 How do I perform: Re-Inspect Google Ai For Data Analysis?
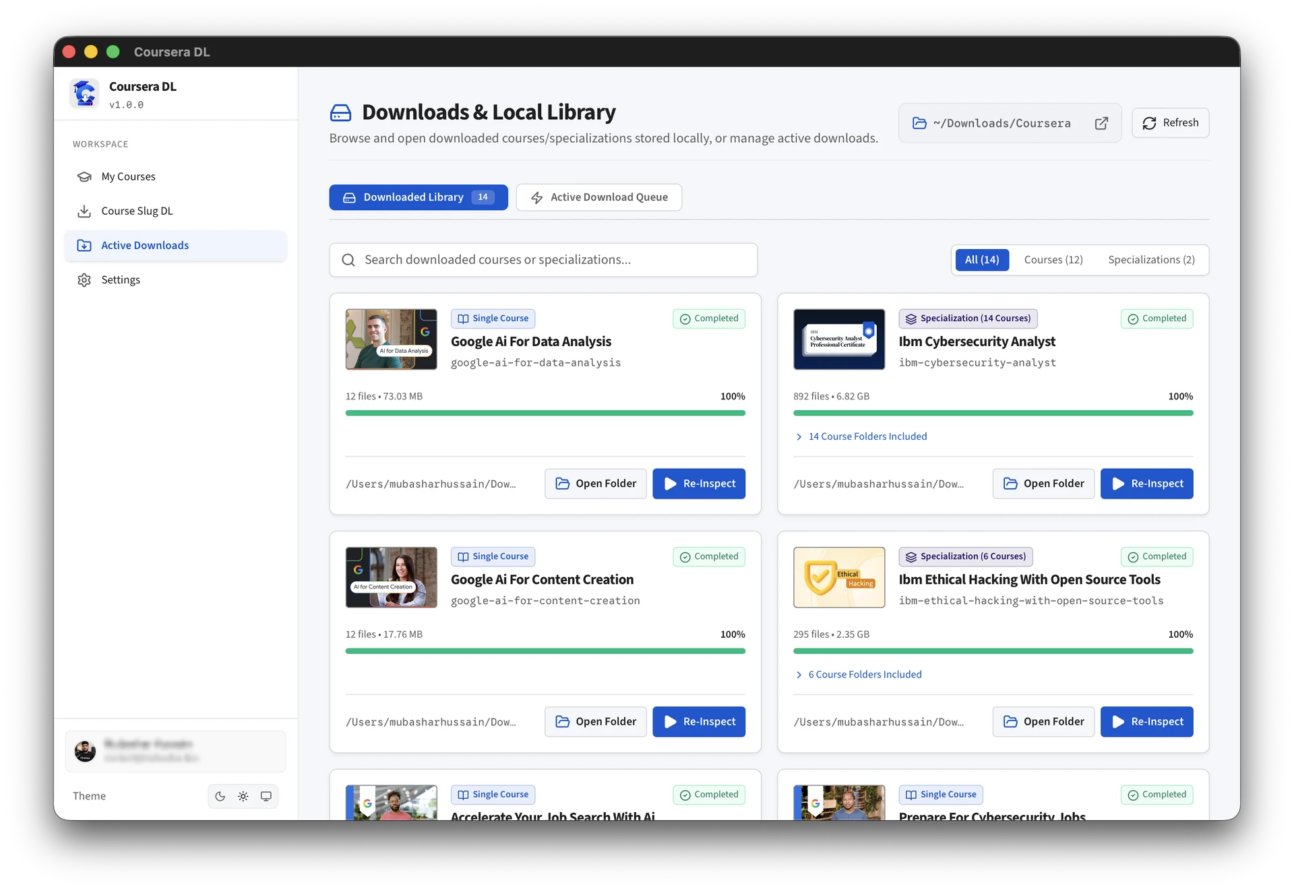699,484
